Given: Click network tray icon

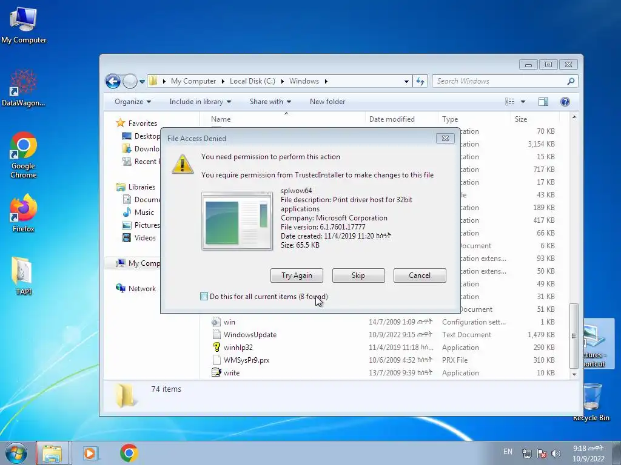Looking at the screenshot, I should (x=527, y=453).
